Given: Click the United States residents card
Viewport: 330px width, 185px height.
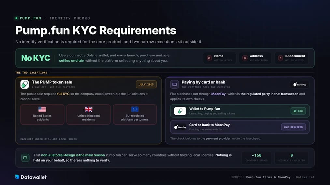Looking at the screenshot, I should [x=42, y=114].
